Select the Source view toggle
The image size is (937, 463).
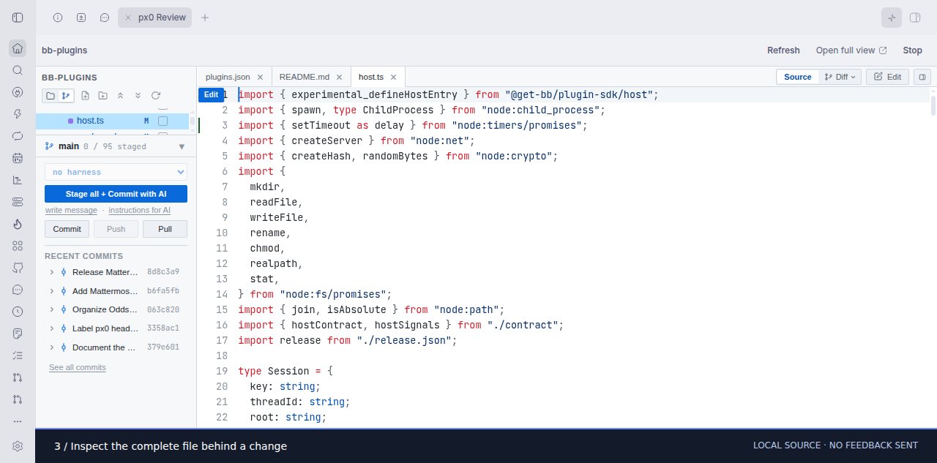click(798, 77)
